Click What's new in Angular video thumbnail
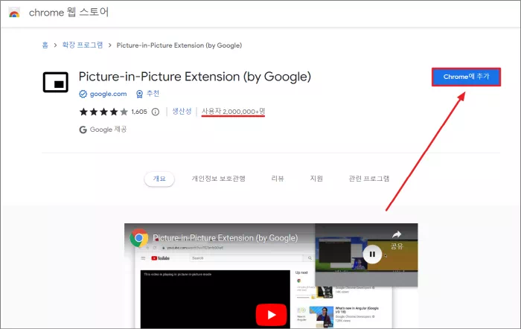 (321, 316)
